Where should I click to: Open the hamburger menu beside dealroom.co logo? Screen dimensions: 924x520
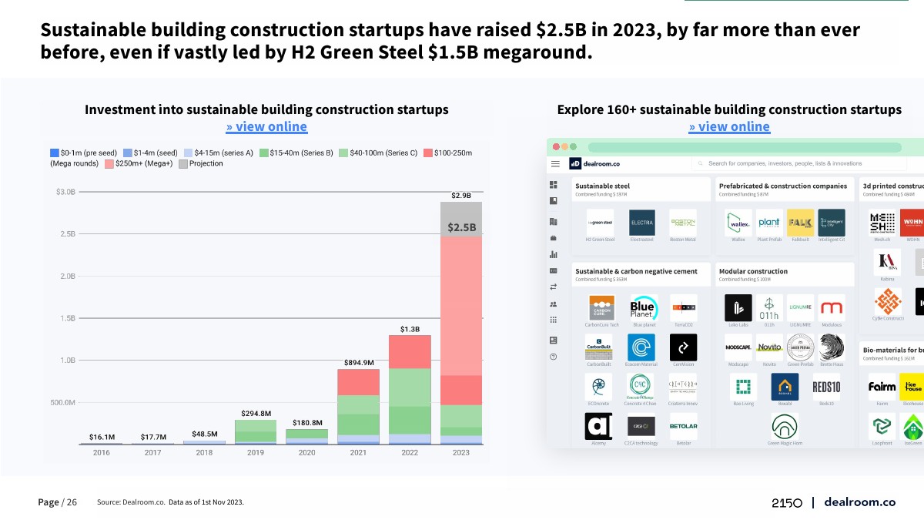coord(555,164)
